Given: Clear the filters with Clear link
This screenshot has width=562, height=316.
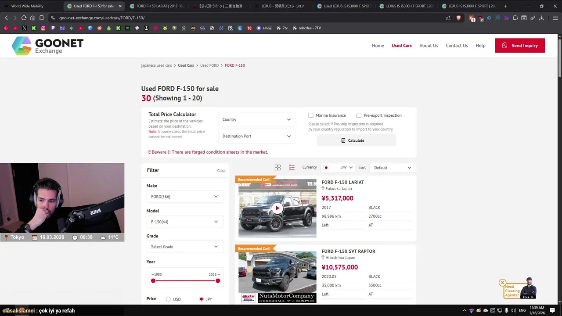Looking at the screenshot, I should 221,171.
